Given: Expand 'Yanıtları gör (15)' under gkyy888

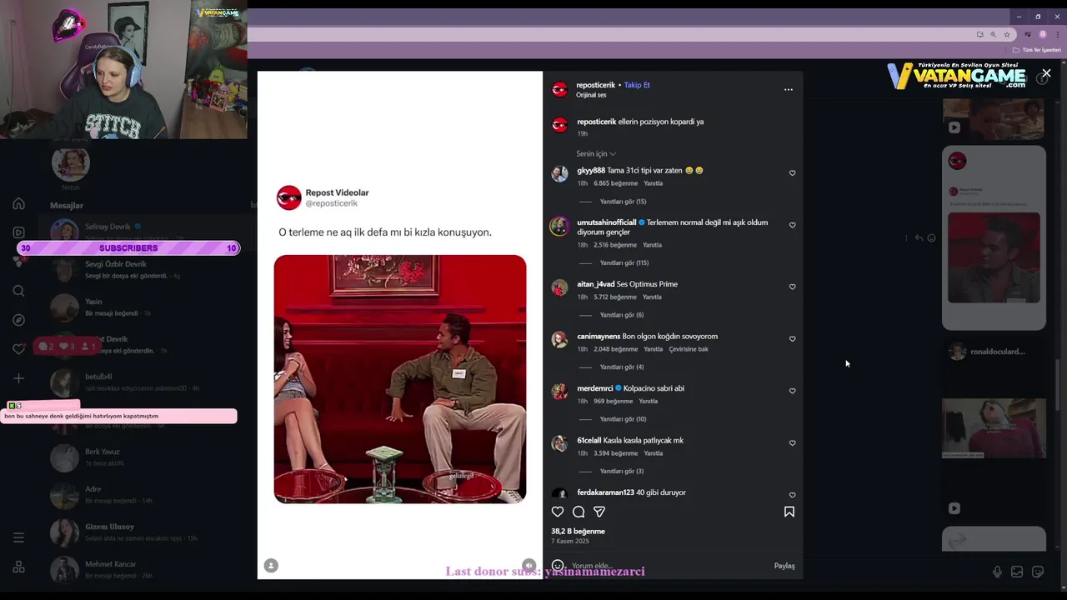Looking at the screenshot, I should [623, 201].
